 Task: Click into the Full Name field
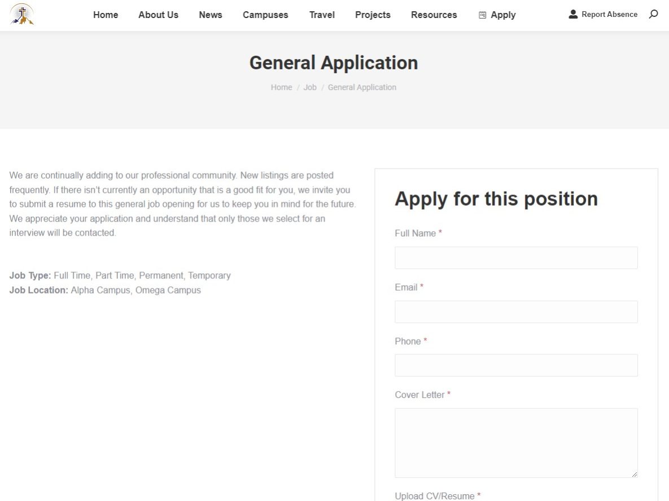[516, 258]
